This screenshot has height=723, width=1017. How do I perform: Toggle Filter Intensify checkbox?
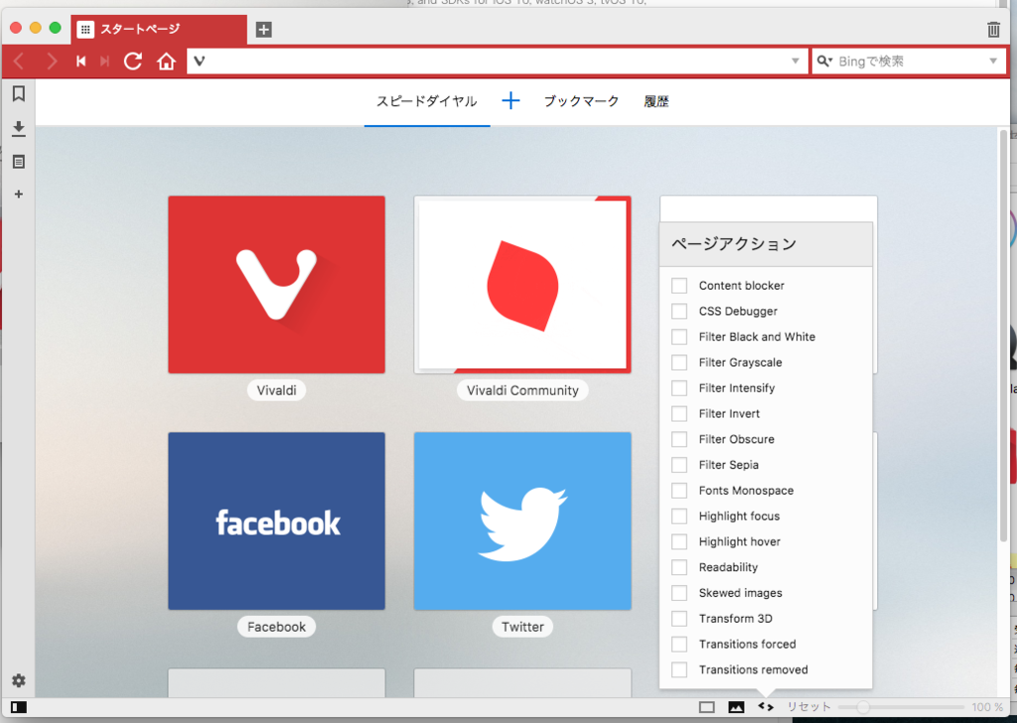(x=679, y=387)
